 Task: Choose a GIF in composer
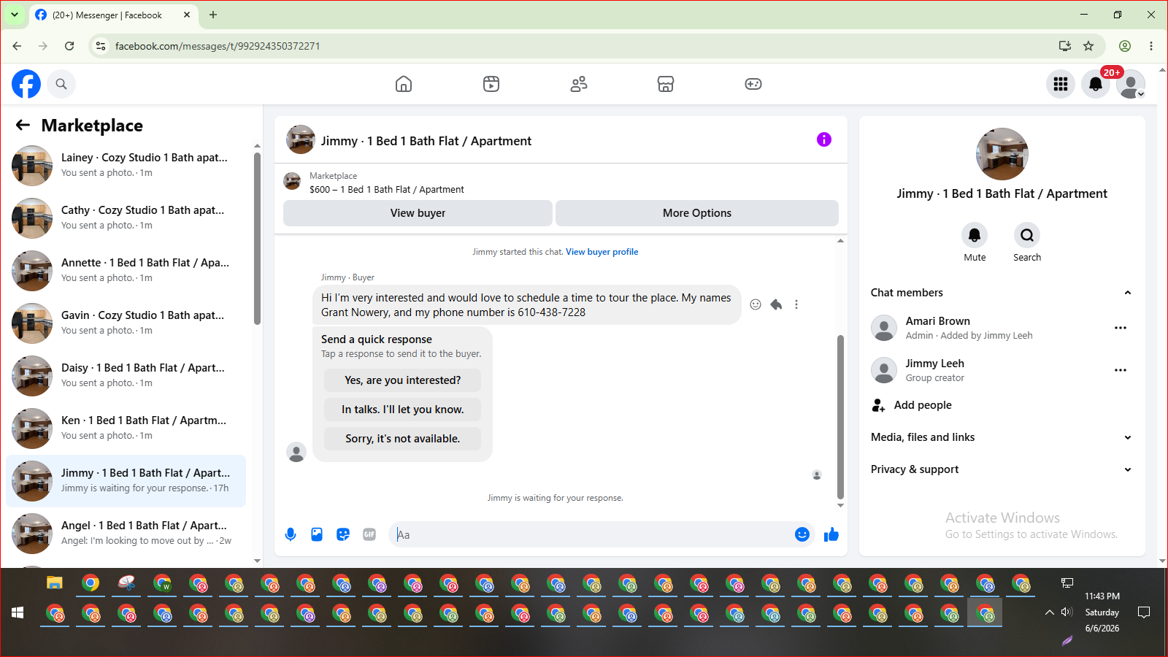point(369,534)
